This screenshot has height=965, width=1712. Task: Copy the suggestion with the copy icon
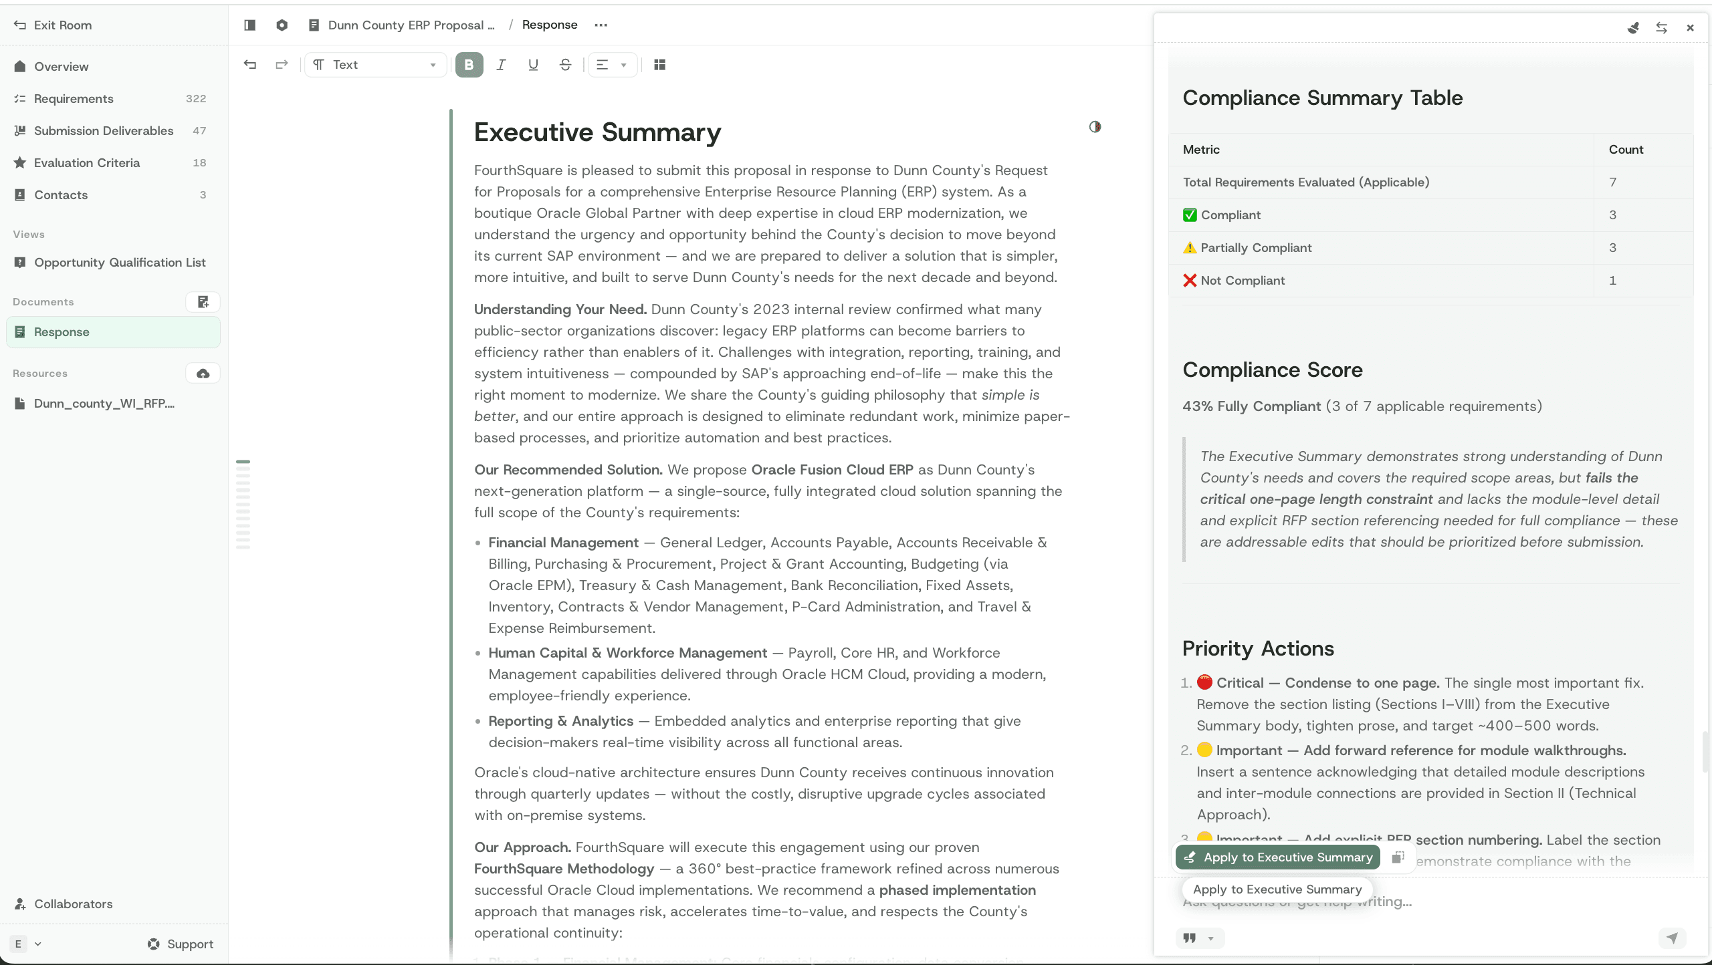click(1398, 857)
